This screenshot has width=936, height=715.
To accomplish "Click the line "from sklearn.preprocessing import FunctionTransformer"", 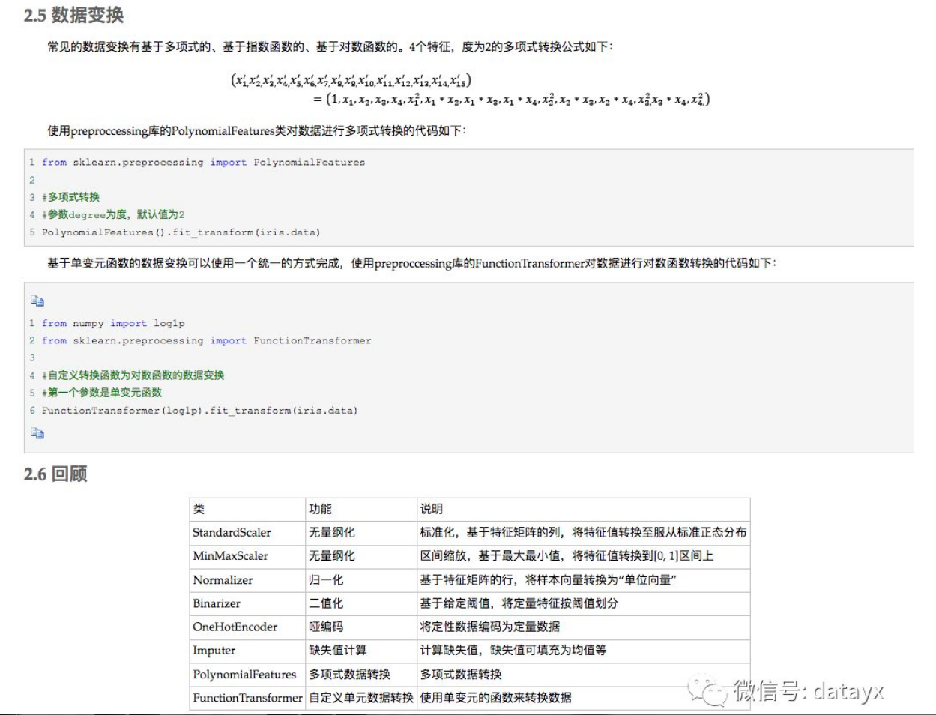I will [206, 340].
